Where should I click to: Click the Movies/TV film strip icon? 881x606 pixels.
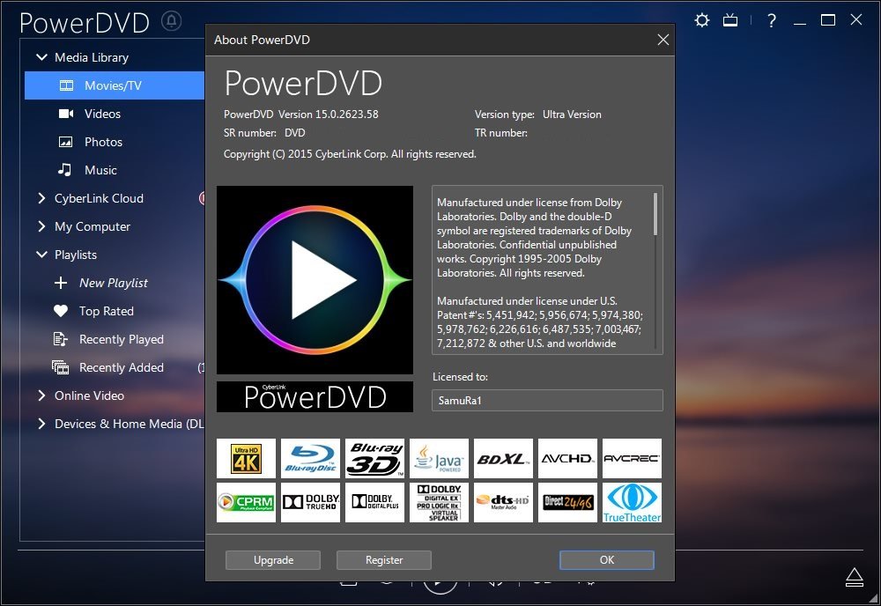pos(66,85)
